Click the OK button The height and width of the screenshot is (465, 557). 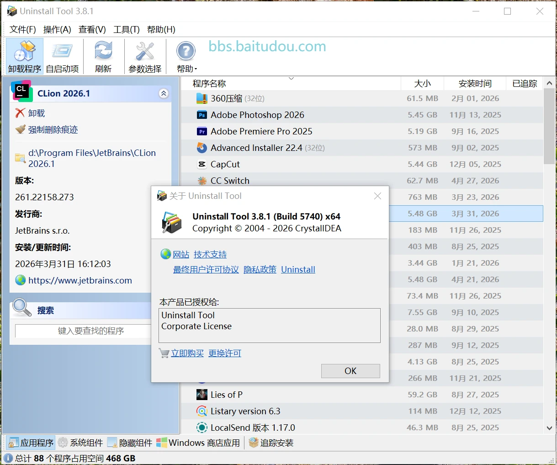click(350, 371)
